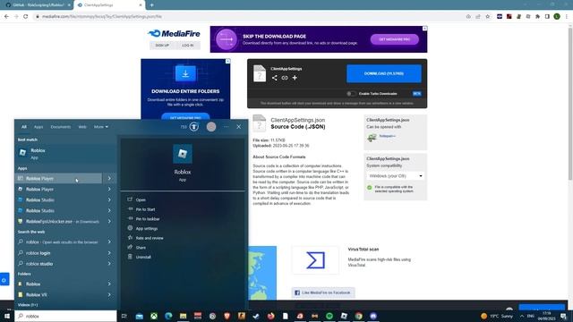The image size is (573, 322).
Task: Open the Xbox app from taskbar
Action: [x=154, y=316]
